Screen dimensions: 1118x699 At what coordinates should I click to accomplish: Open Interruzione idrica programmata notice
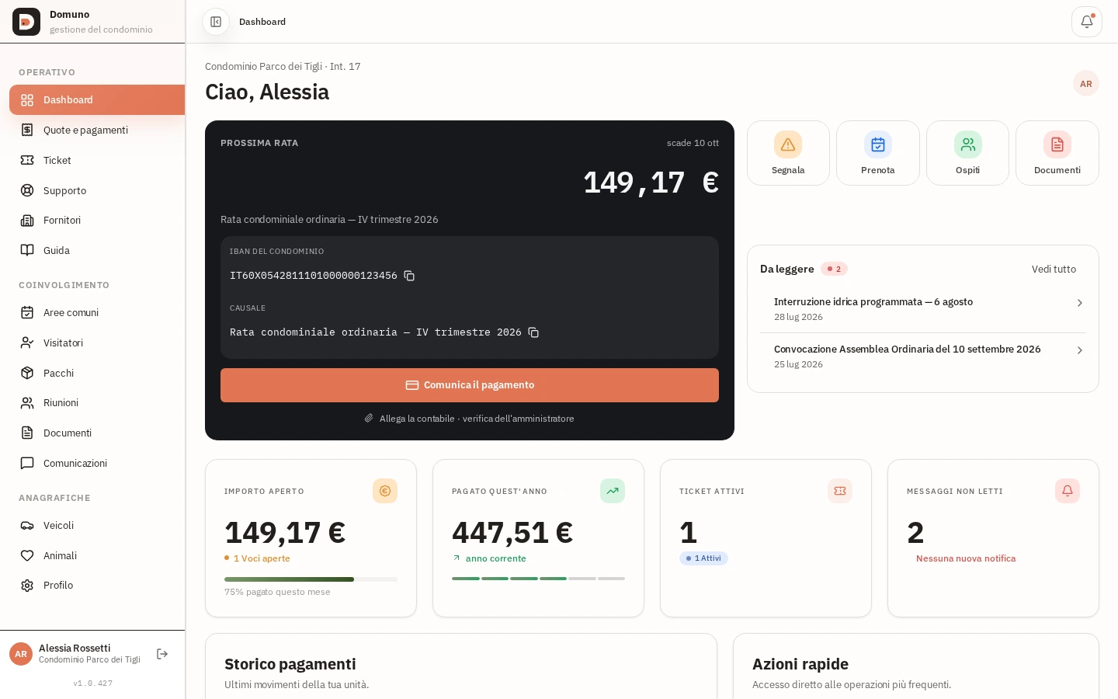(x=923, y=309)
